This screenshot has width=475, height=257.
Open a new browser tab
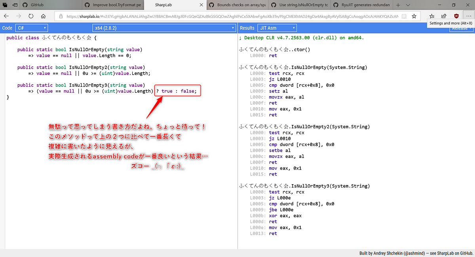pos(398,5)
